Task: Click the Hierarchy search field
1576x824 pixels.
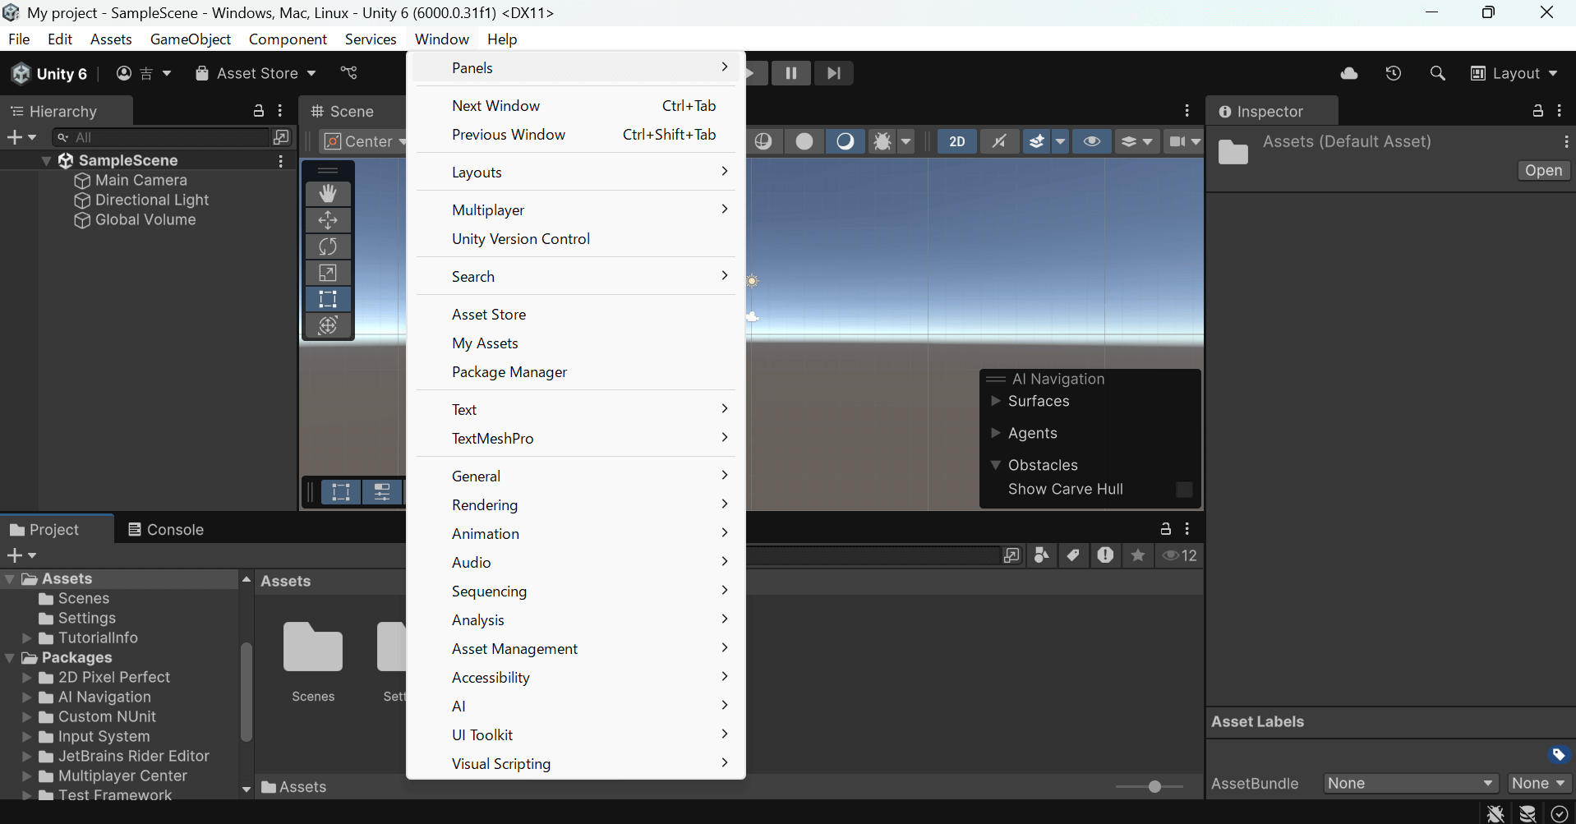Action: tap(161, 137)
